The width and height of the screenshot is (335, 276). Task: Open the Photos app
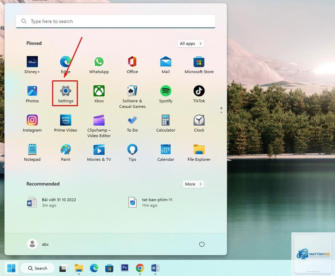coord(32,94)
